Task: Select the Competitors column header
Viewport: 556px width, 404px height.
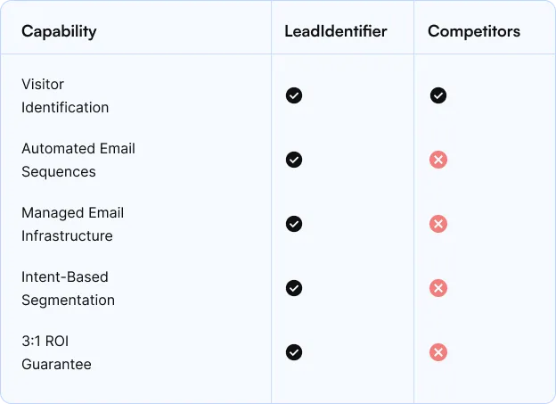Action: pos(474,31)
